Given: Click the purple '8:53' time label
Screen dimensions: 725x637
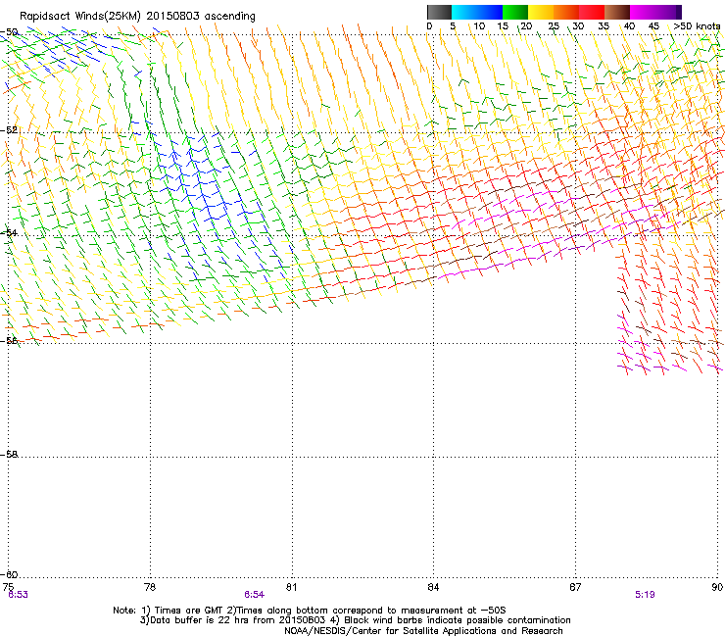Looking at the screenshot, I should 18,595.
